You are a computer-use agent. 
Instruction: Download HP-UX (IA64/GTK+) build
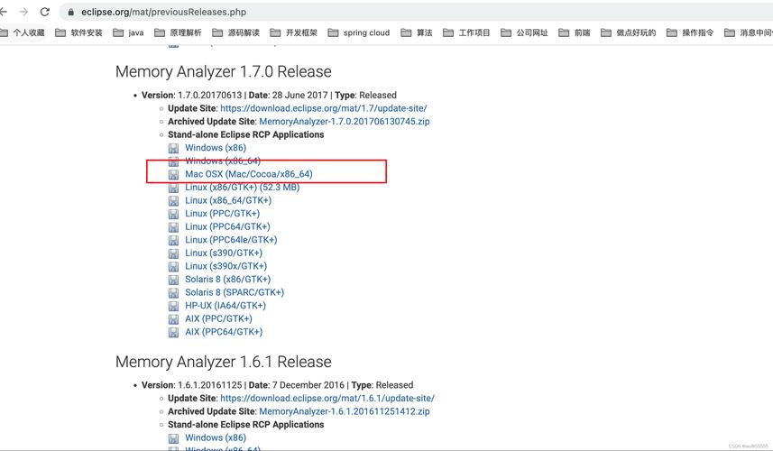[225, 306]
